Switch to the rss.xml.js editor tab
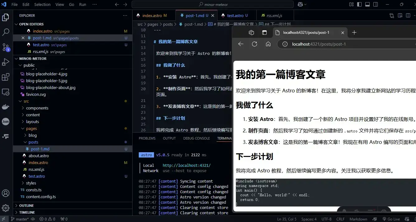Image resolution: width=416 pixels, height=222 pixels. click(x=274, y=16)
